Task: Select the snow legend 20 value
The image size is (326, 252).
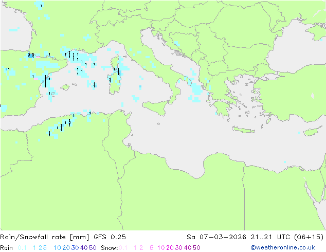Action: click(170, 248)
